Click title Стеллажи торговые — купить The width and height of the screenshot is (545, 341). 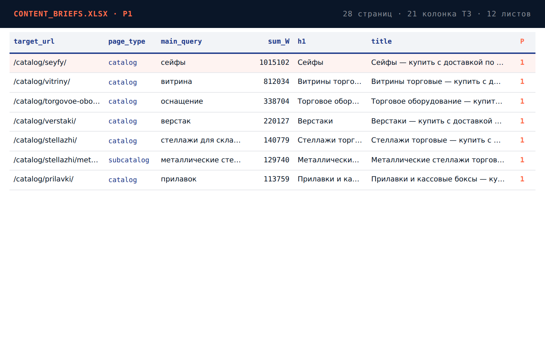436,140
